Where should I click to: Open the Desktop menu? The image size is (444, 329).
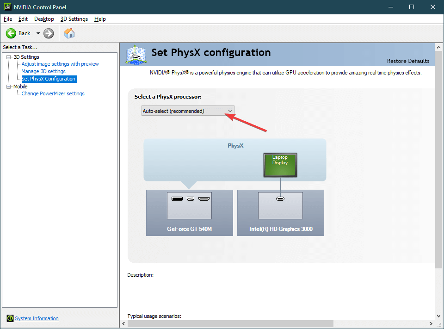(x=44, y=19)
